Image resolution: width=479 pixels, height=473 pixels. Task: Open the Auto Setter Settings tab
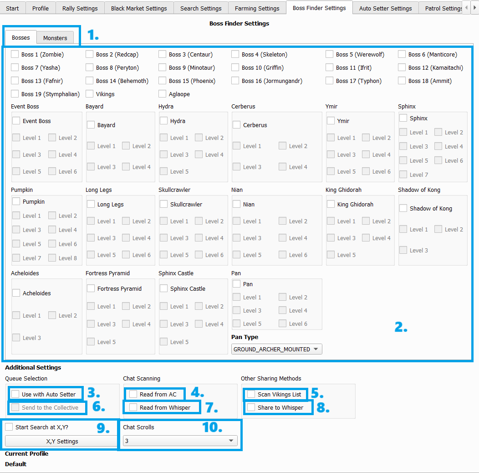coord(385,8)
